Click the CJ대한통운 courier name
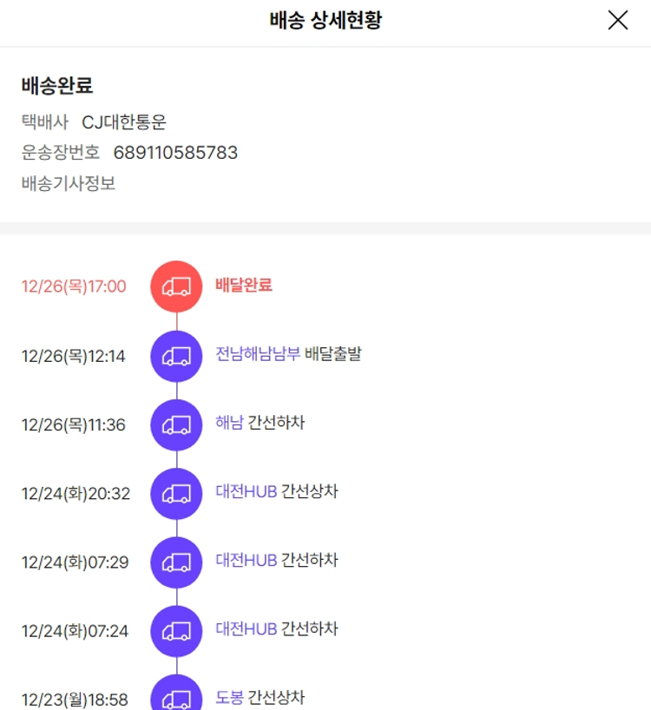Viewport: 651px width, 710px height. pyautogui.click(x=123, y=122)
